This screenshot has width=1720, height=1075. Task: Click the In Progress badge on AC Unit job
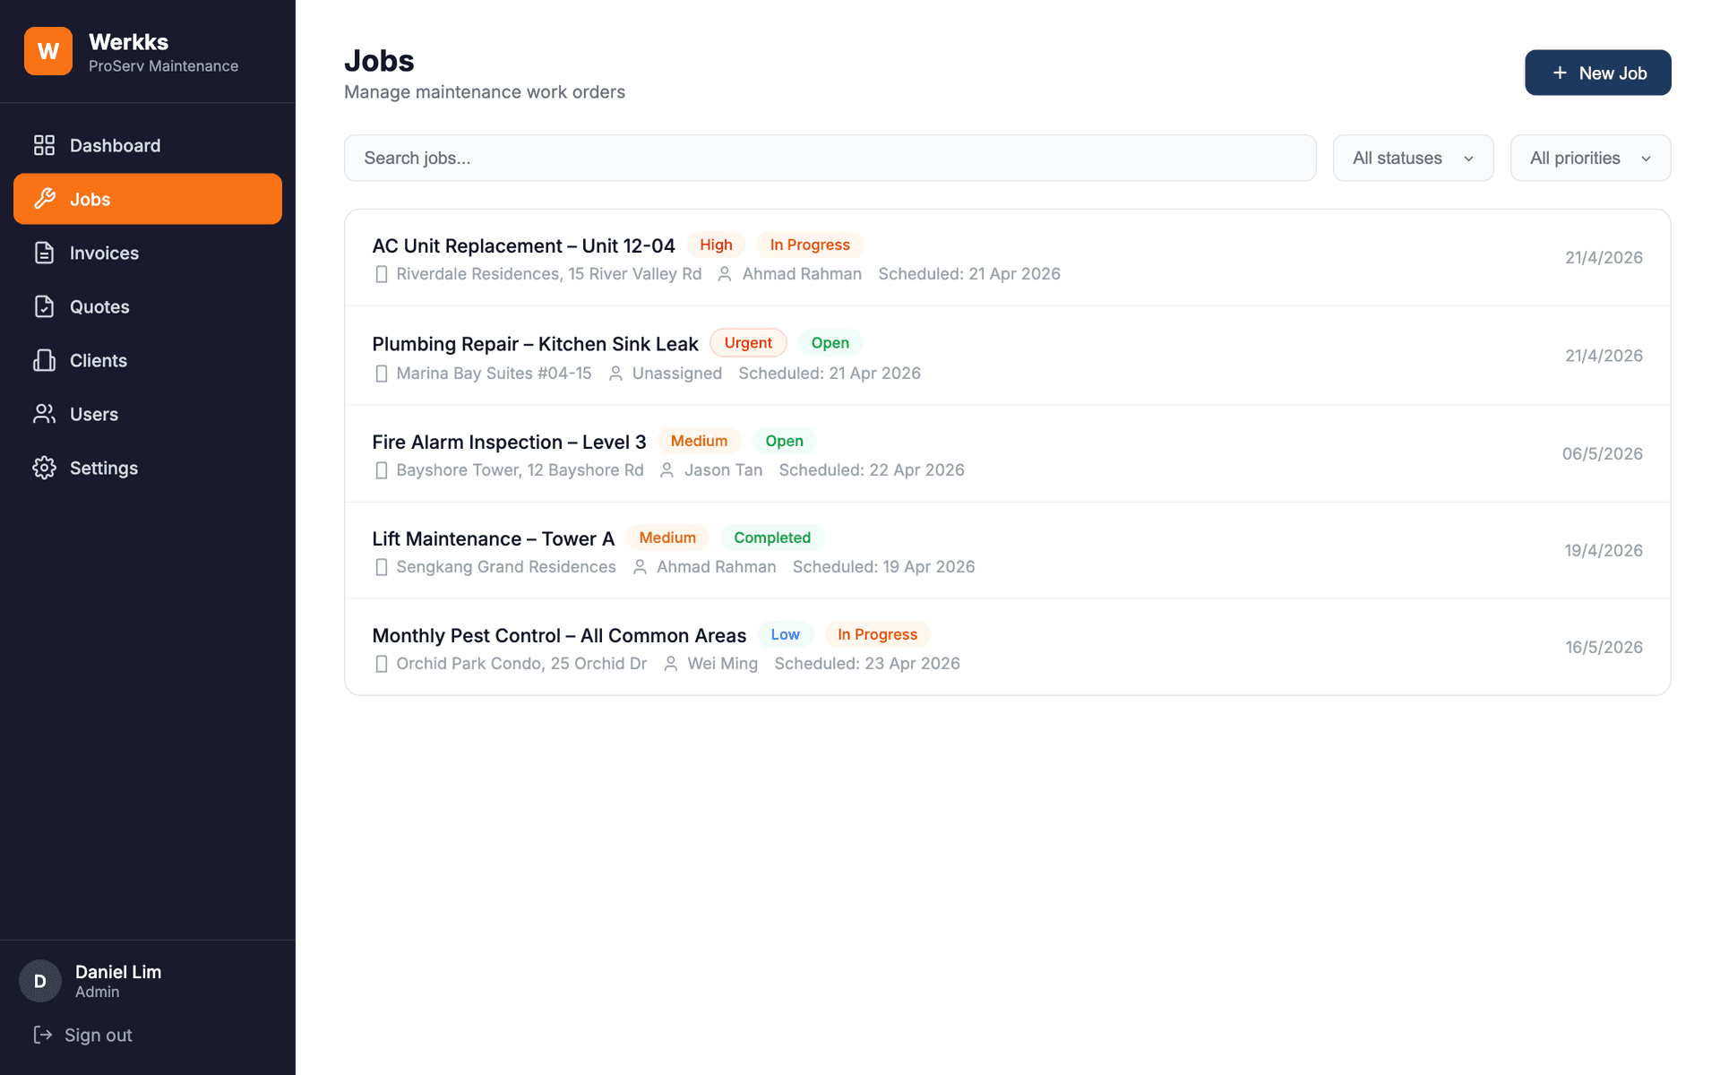pos(809,244)
